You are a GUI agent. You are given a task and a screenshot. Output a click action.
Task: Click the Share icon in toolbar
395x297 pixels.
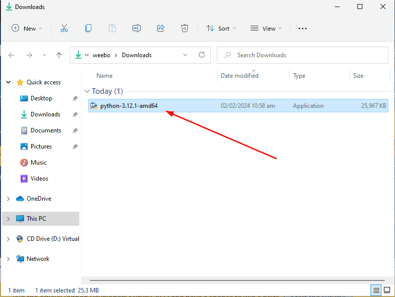[x=161, y=28]
